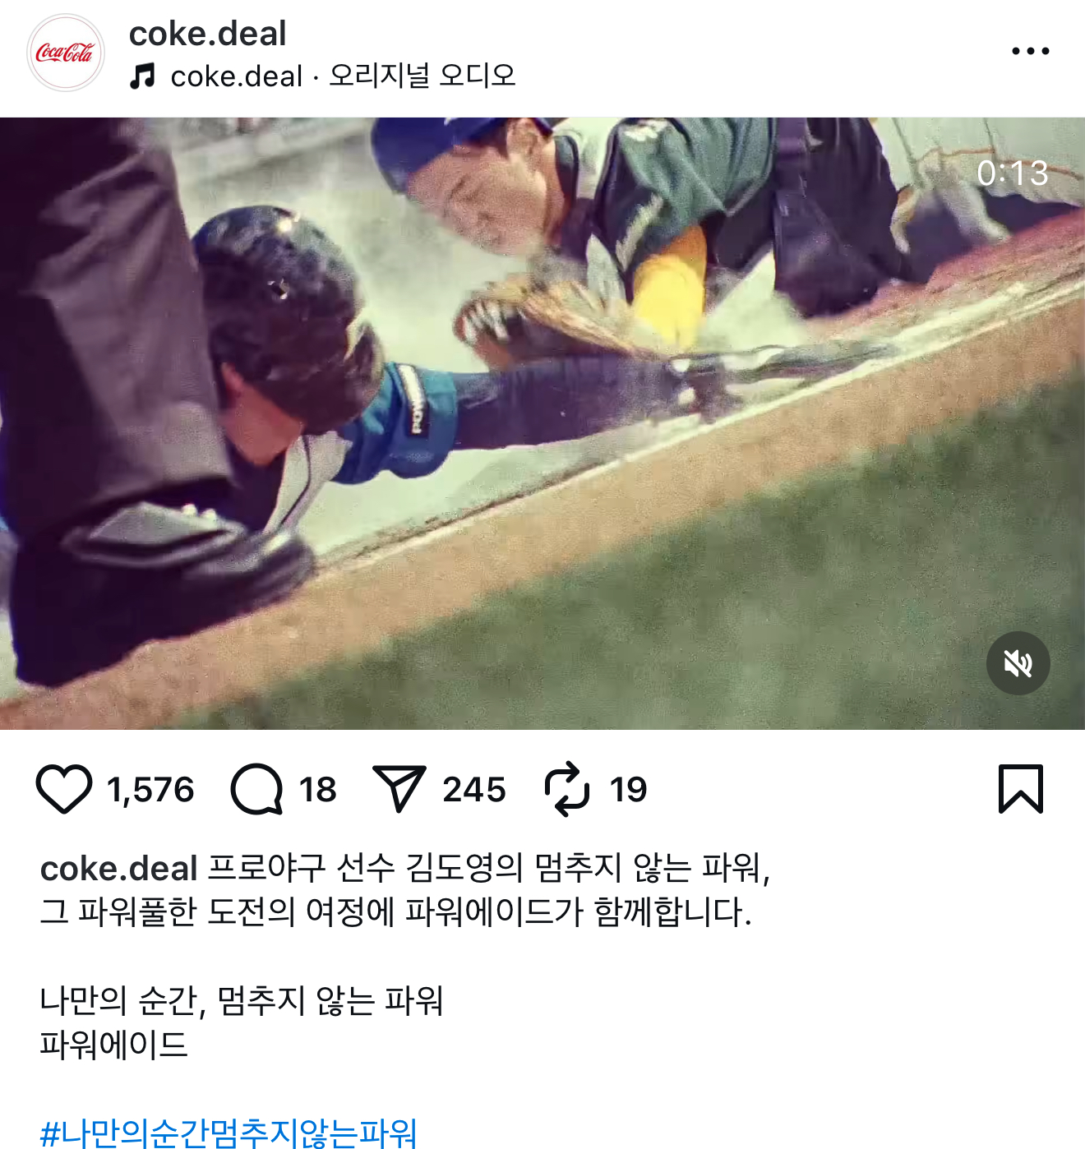Open comments via speech bubble icon

(x=256, y=789)
